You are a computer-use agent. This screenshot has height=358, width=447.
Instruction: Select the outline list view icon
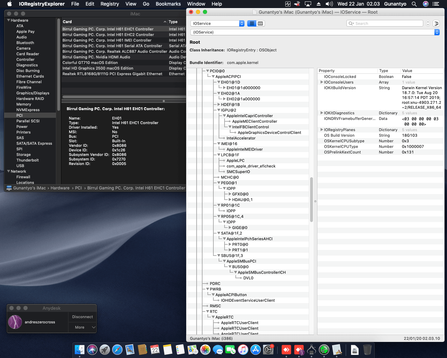(x=251, y=23)
